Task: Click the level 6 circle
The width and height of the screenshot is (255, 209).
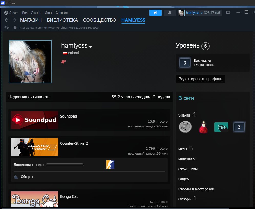Action: [205, 46]
